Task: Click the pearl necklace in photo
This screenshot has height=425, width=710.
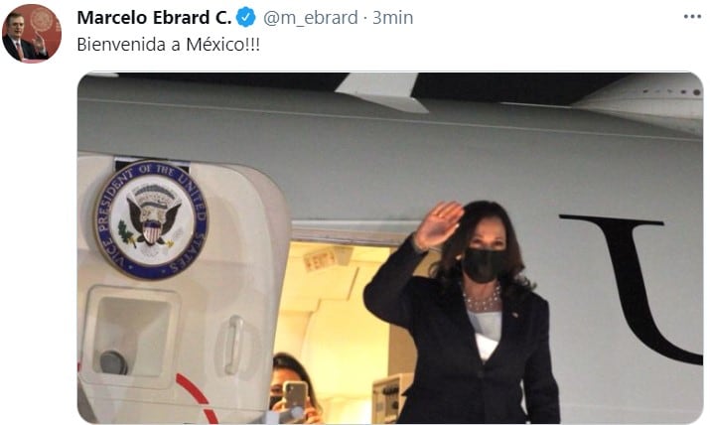Action: coord(482,300)
